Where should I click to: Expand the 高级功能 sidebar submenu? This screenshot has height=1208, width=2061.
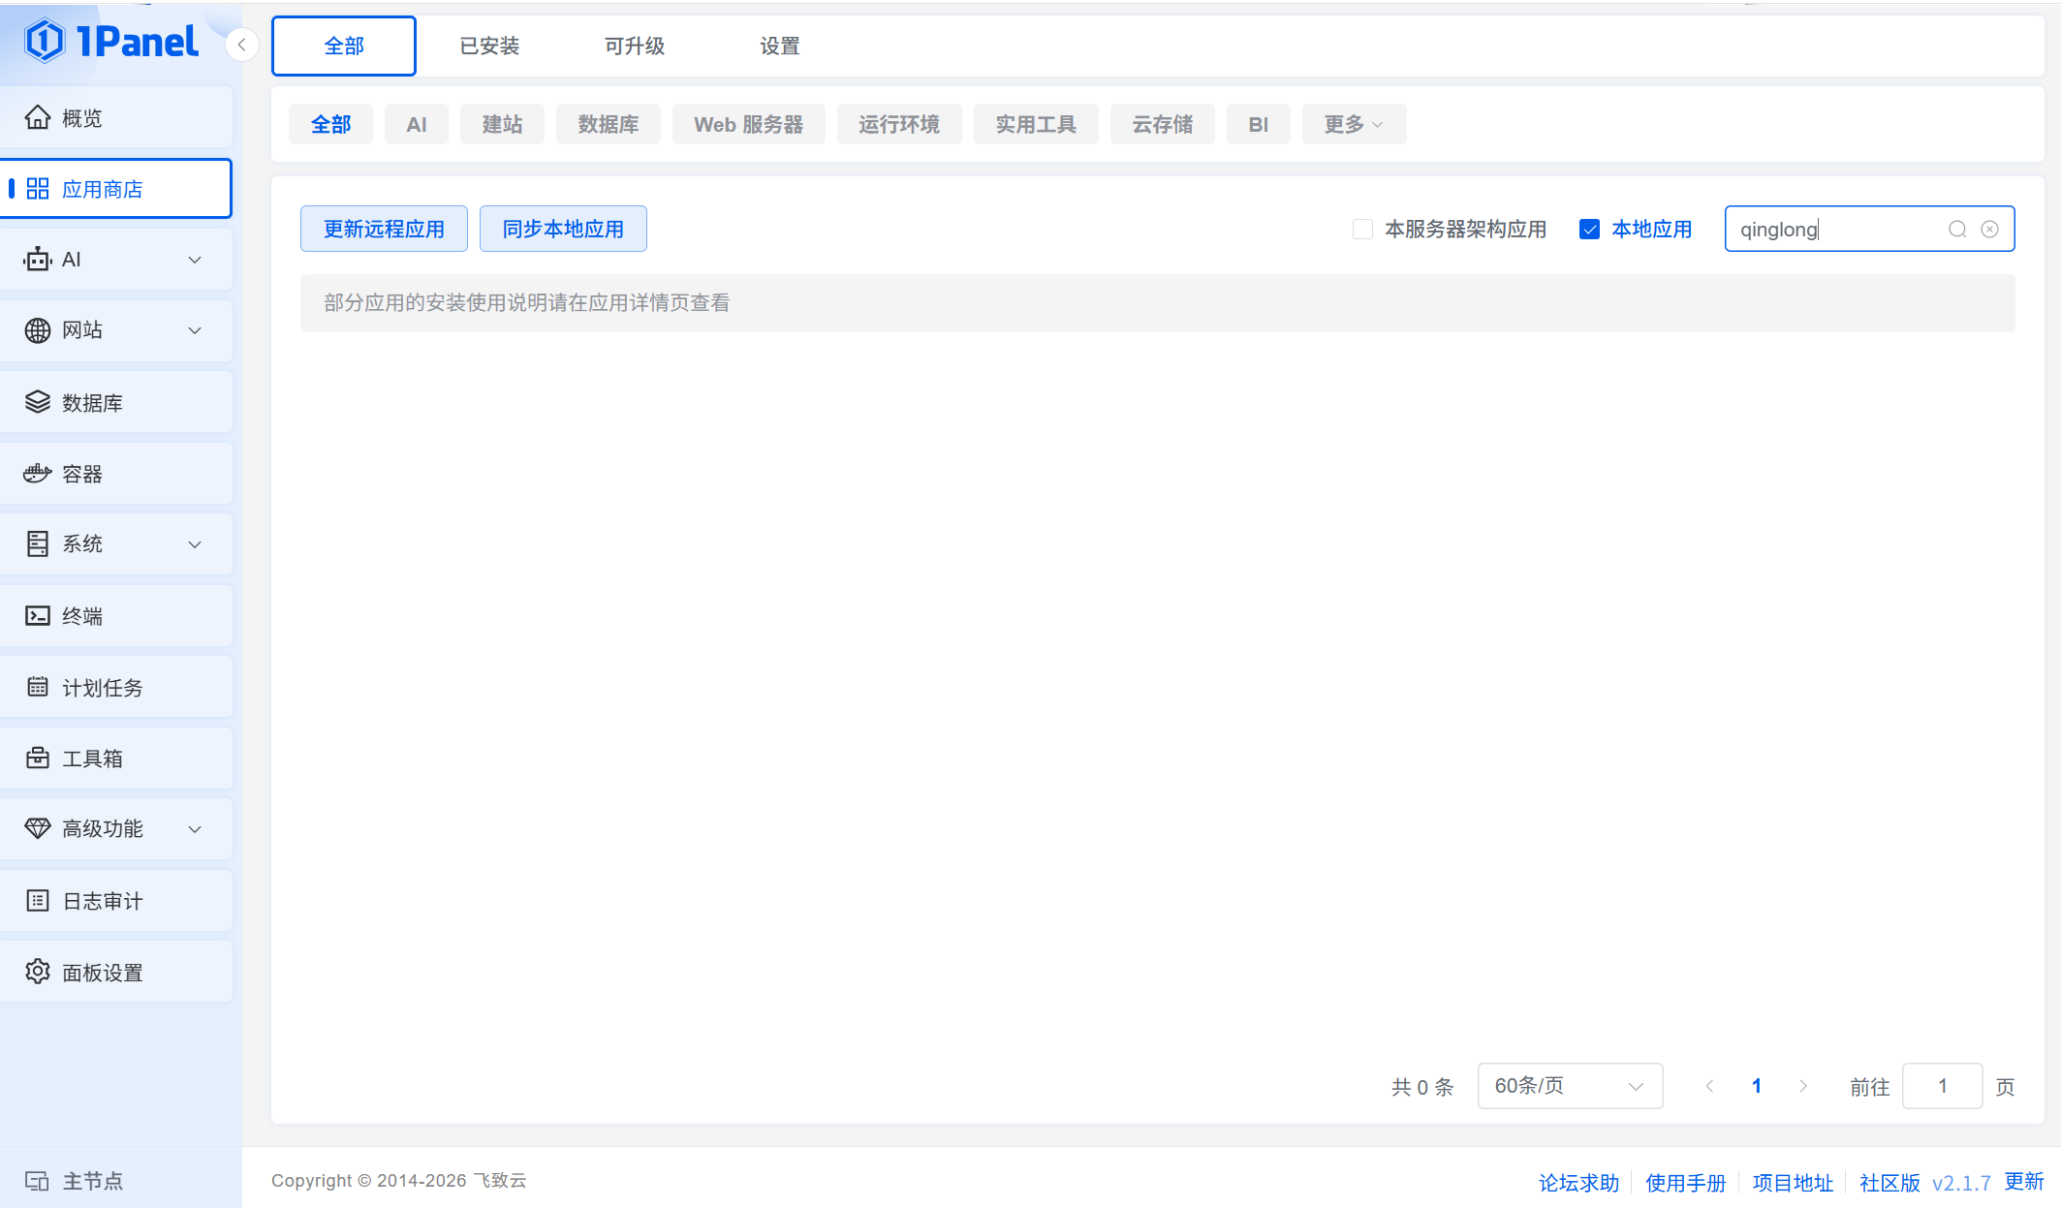116,829
